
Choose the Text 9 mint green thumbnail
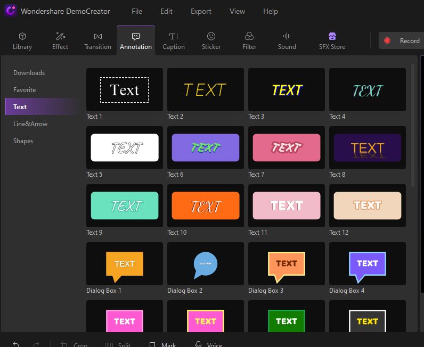coord(125,205)
